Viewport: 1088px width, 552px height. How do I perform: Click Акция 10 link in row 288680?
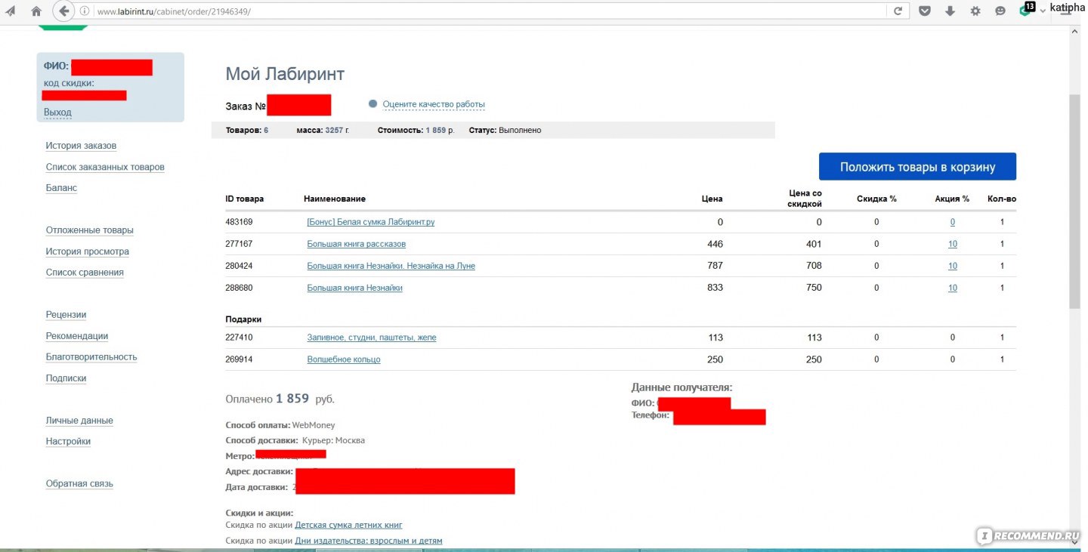point(953,288)
